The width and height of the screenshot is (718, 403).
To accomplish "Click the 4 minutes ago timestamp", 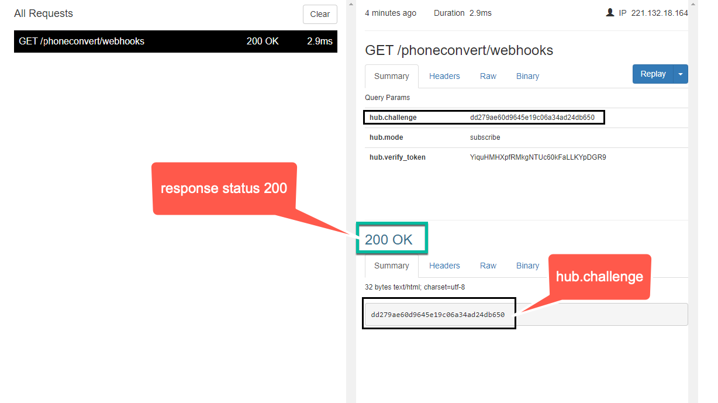I will [390, 12].
